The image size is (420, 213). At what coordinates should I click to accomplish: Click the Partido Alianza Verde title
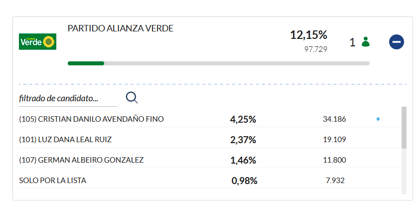121,28
